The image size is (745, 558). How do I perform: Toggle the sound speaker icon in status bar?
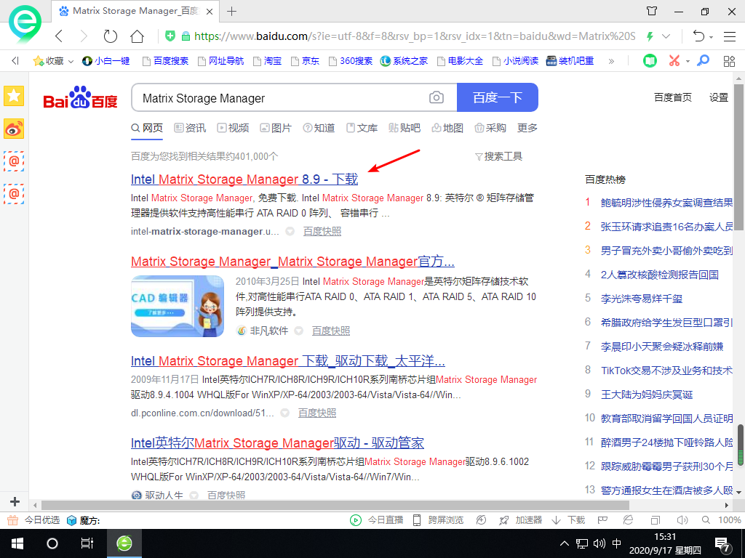[682, 520]
